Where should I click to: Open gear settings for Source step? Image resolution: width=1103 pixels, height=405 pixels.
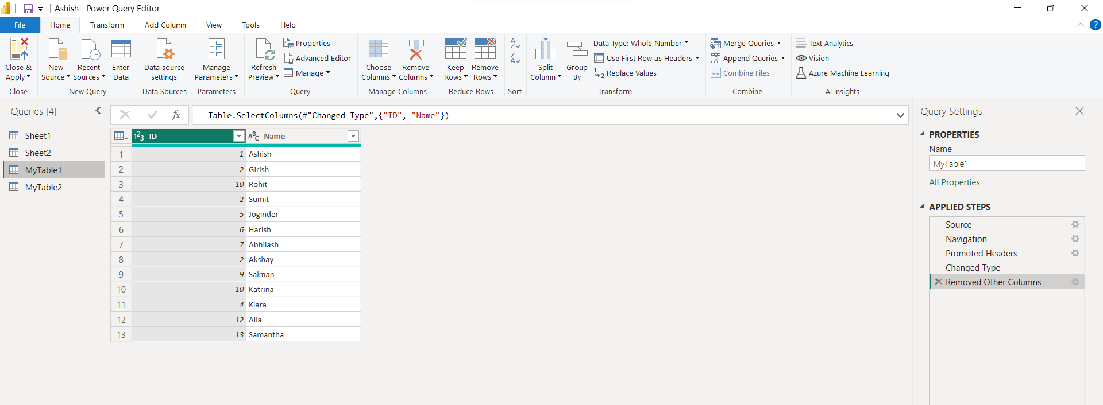coord(1075,225)
